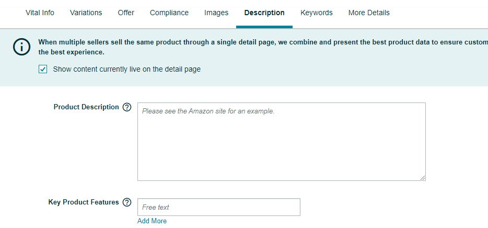Open the Images tab
The width and height of the screenshot is (488, 228).
coord(216,13)
